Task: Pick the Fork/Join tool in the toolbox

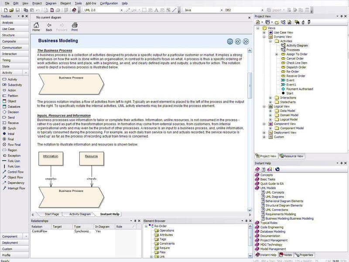Action: (14, 161)
